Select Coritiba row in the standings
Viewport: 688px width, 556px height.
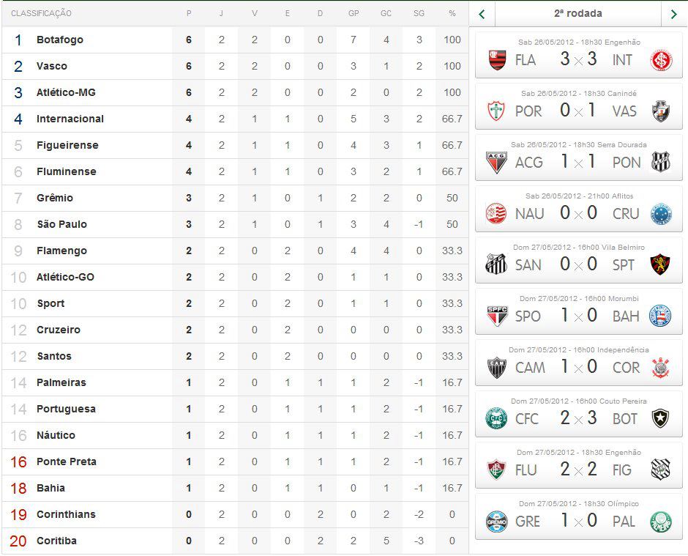click(56, 541)
